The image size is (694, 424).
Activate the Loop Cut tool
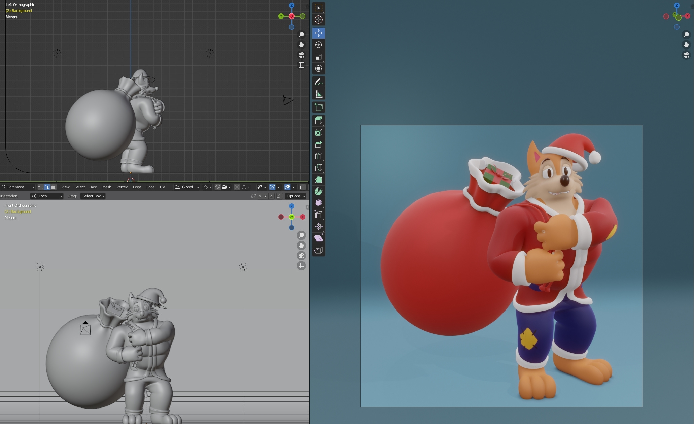pos(318,156)
